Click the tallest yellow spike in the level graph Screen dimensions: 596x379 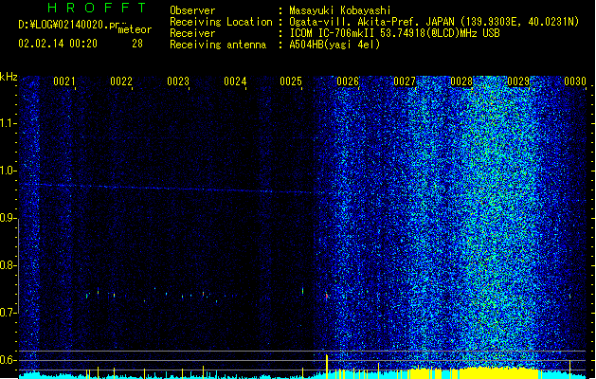(327, 367)
